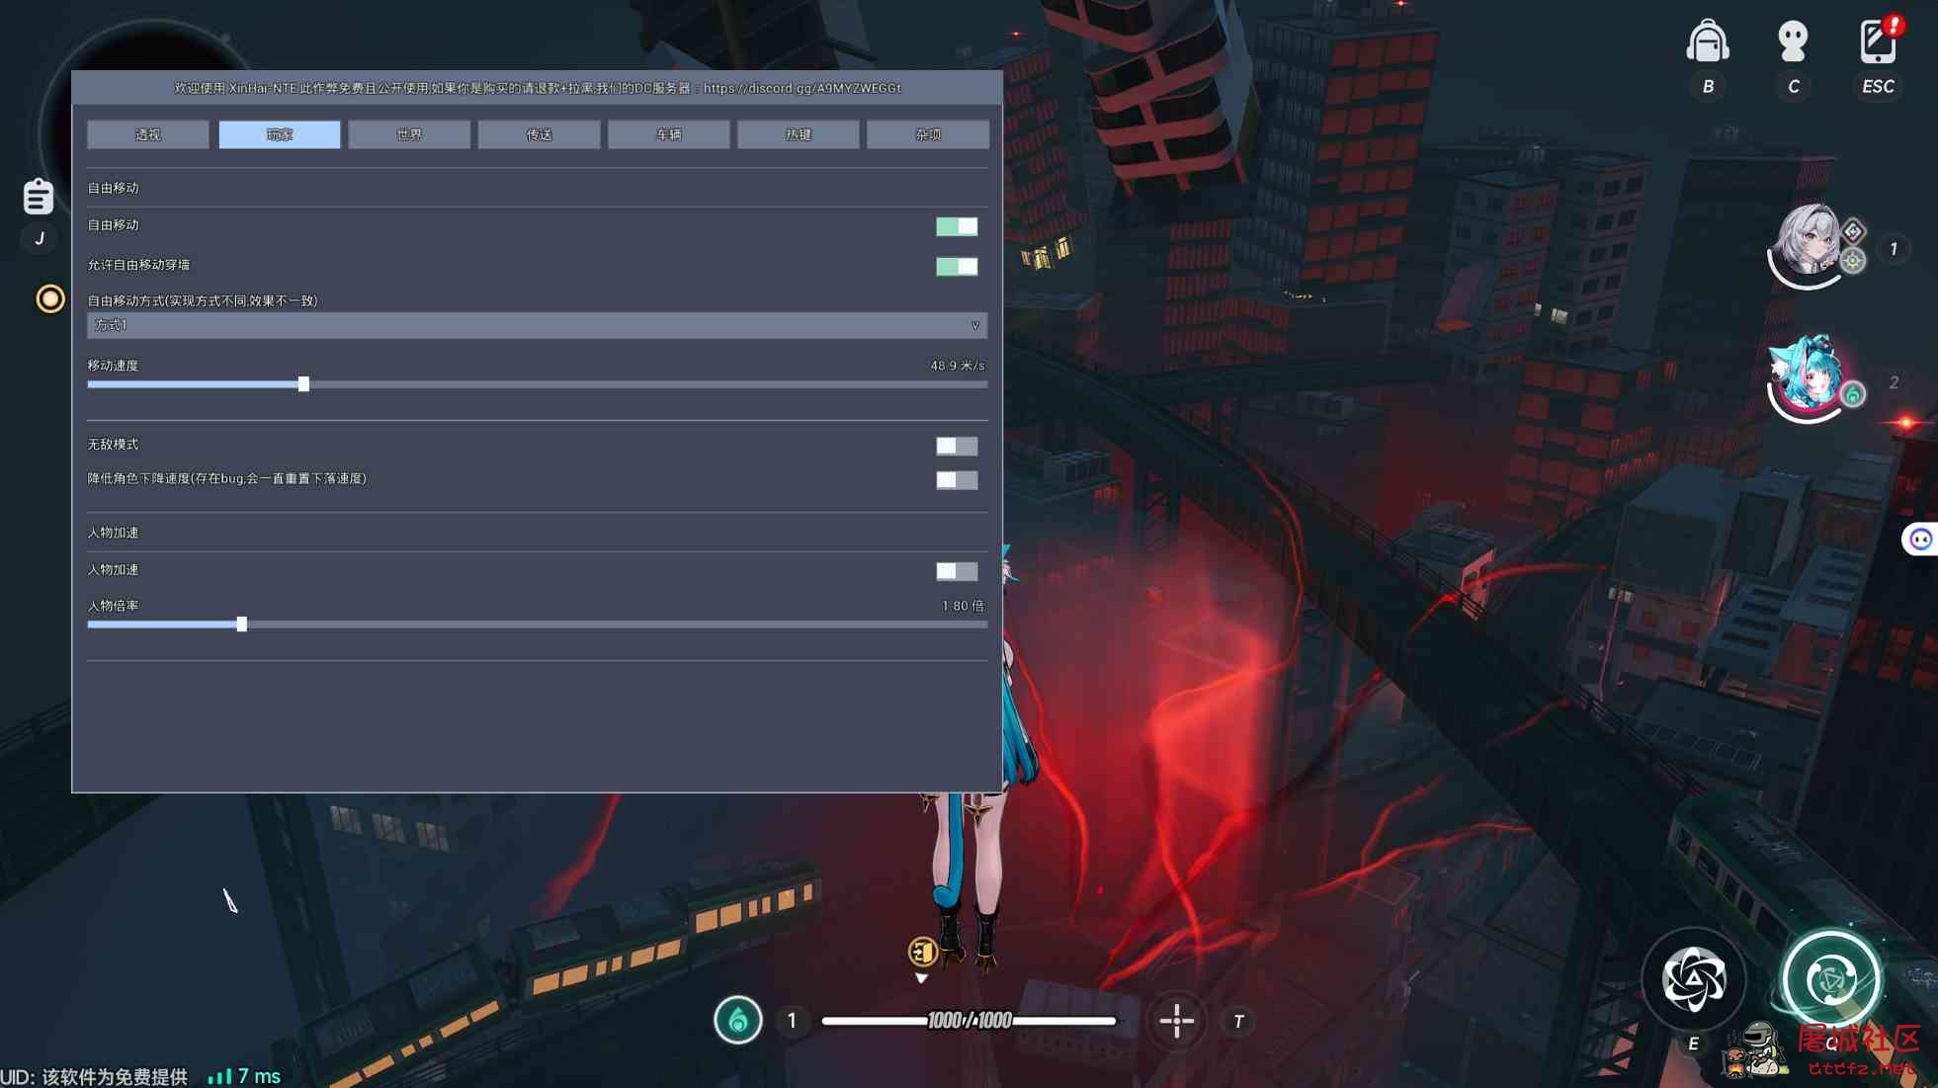
Task: Click the green flame element icon by health bar
Action: [738, 1021]
